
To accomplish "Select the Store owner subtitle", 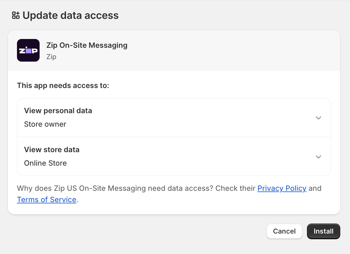I will point(45,124).
